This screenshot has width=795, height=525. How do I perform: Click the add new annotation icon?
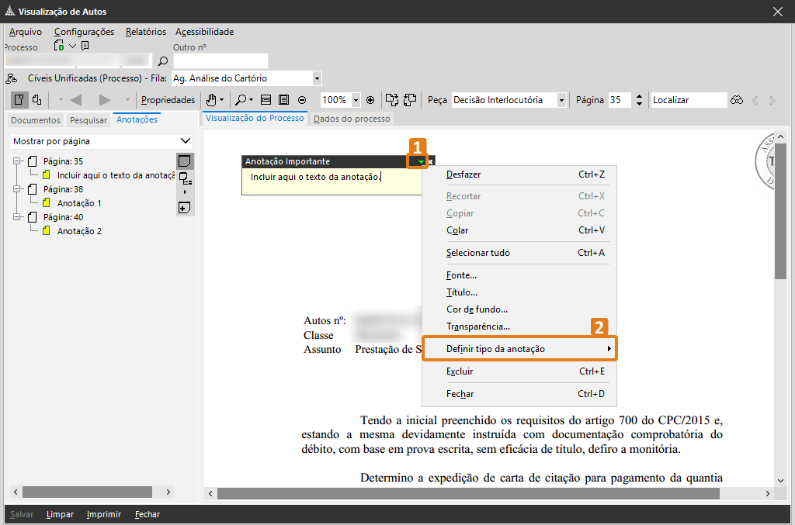pyautogui.click(x=184, y=207)
